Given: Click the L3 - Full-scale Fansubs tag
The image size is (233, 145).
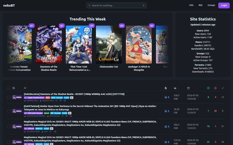Looking at the screenshot, I should 33,113.
